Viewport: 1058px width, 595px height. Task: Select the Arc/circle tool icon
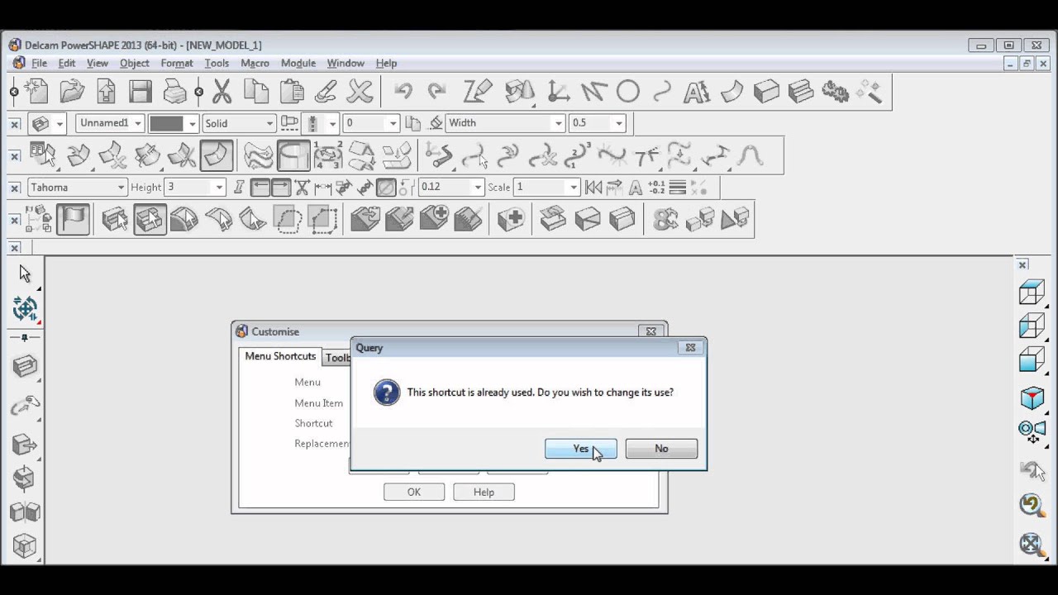[628, 91]
